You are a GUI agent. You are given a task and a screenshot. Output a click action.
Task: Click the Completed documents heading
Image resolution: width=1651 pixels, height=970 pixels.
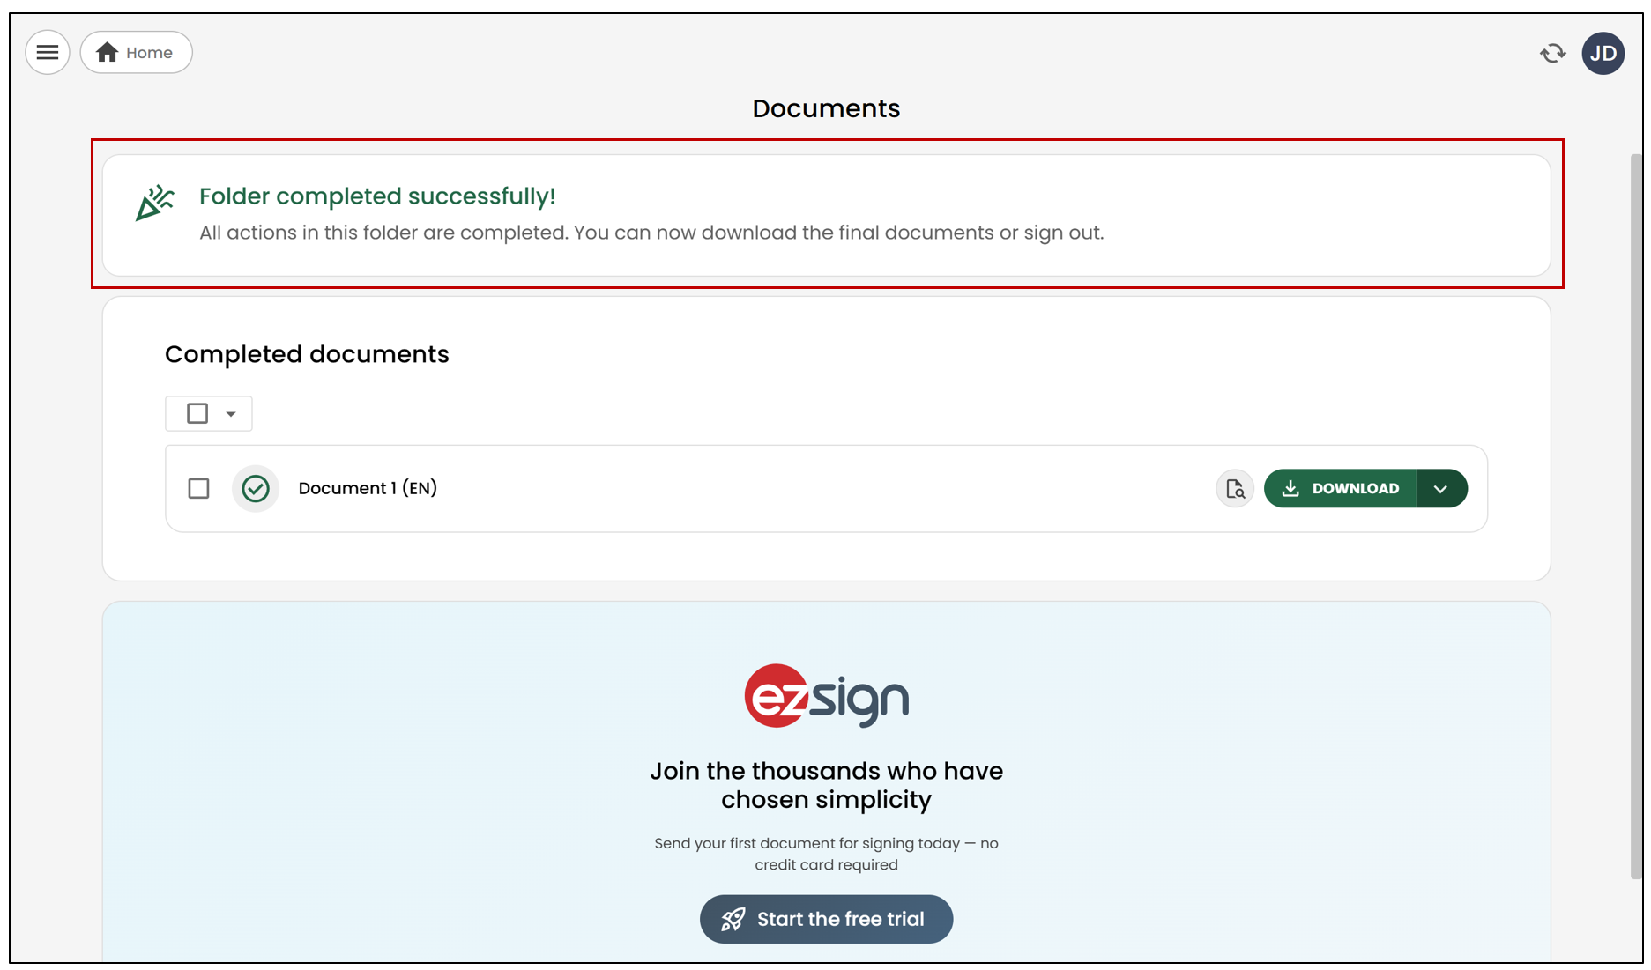pos(307,354)
